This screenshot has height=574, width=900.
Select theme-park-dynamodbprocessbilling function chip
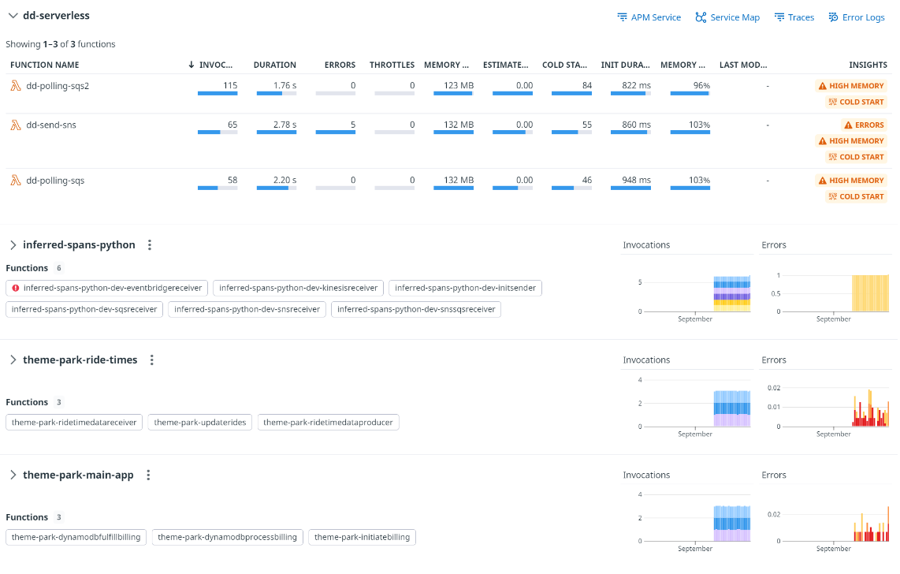(227, 537)
